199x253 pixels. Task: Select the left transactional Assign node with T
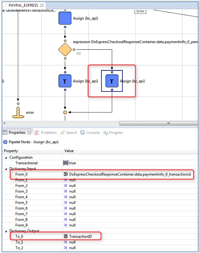[x=65, y=81]
